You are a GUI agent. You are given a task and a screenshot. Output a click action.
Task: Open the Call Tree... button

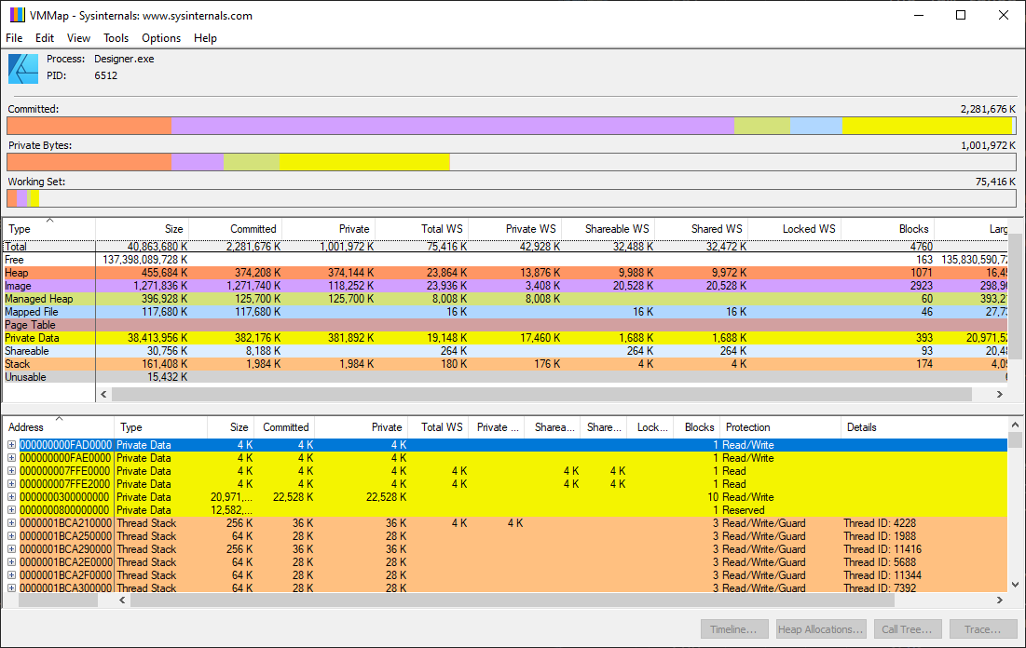click(x=907, y=629)
